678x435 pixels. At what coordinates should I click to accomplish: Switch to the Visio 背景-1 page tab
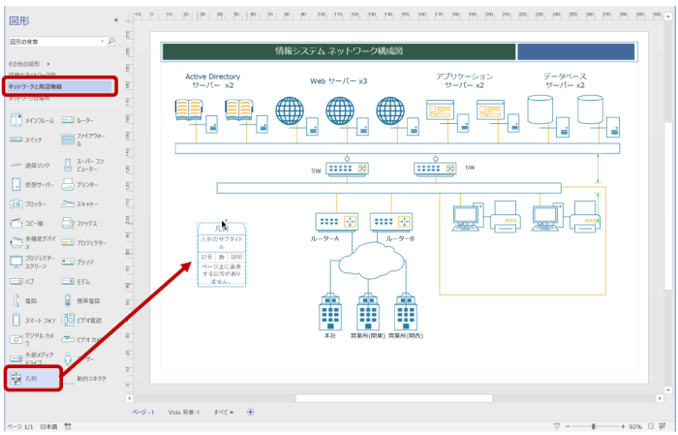tap(183, 412)
